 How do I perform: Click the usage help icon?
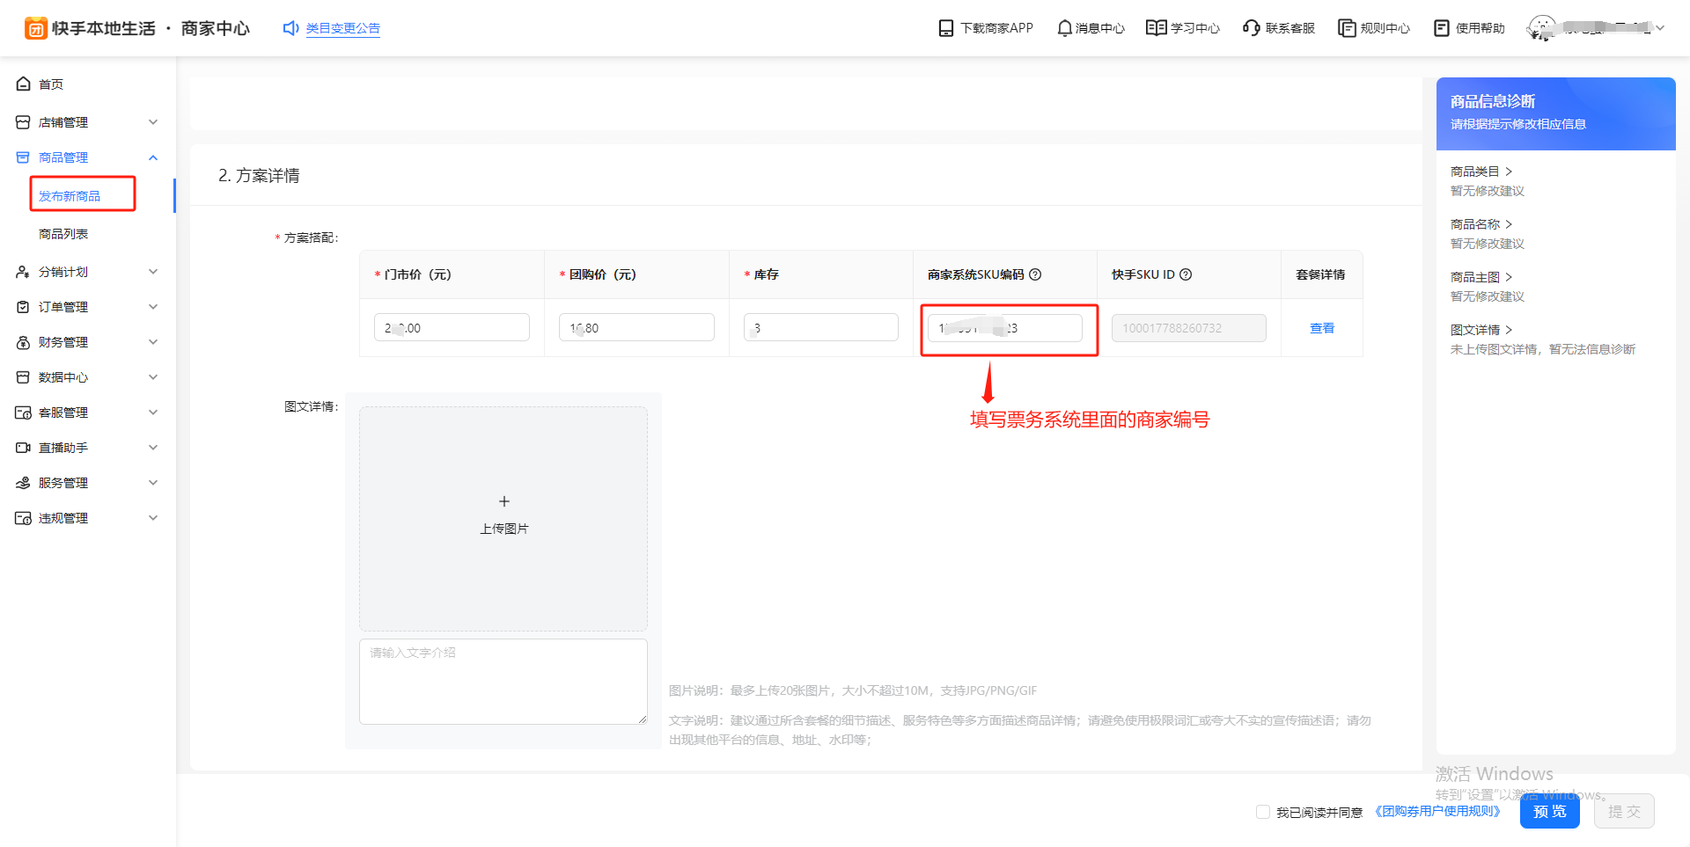(1442, 28)
